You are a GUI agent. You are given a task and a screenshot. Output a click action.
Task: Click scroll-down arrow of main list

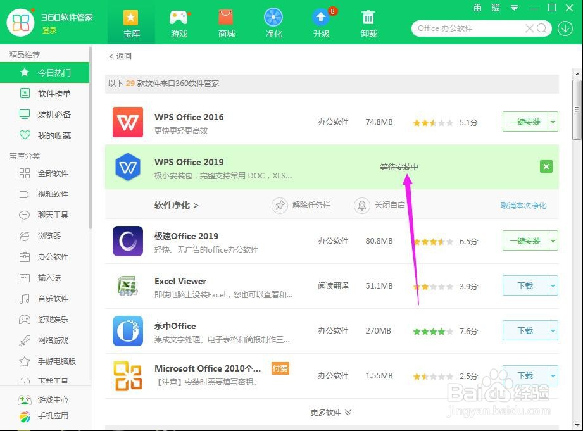click(x=577, y=425)
